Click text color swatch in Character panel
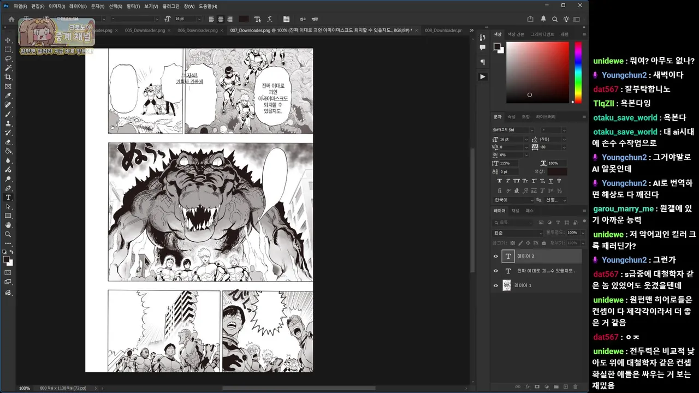The width and height of the screenshot is (699, 393). click(558, 172)
